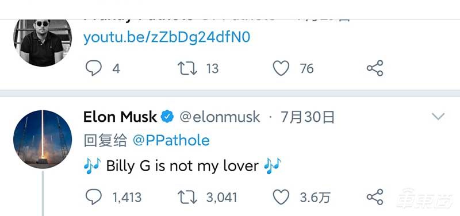Open the youtu.be/zZbDg24dfN0 link
The width and height of the screenshot is (460, 216).
[x=167, y=38]
